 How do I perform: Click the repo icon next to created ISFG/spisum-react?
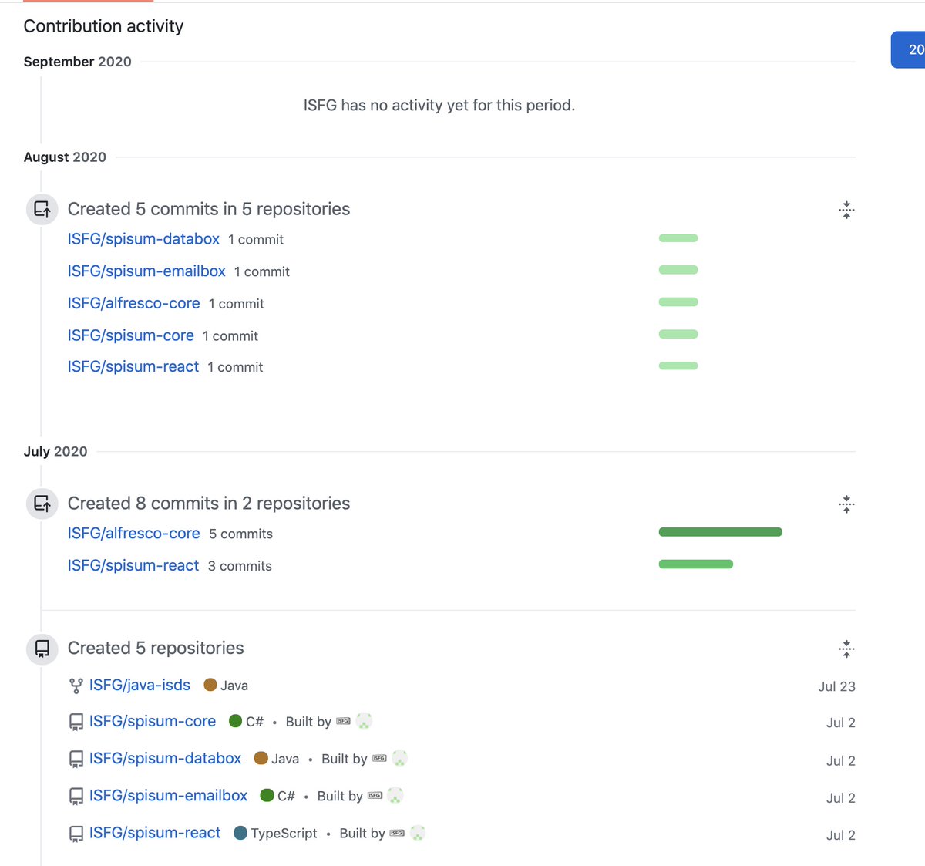pyautogui.click(x=76, y=834)
